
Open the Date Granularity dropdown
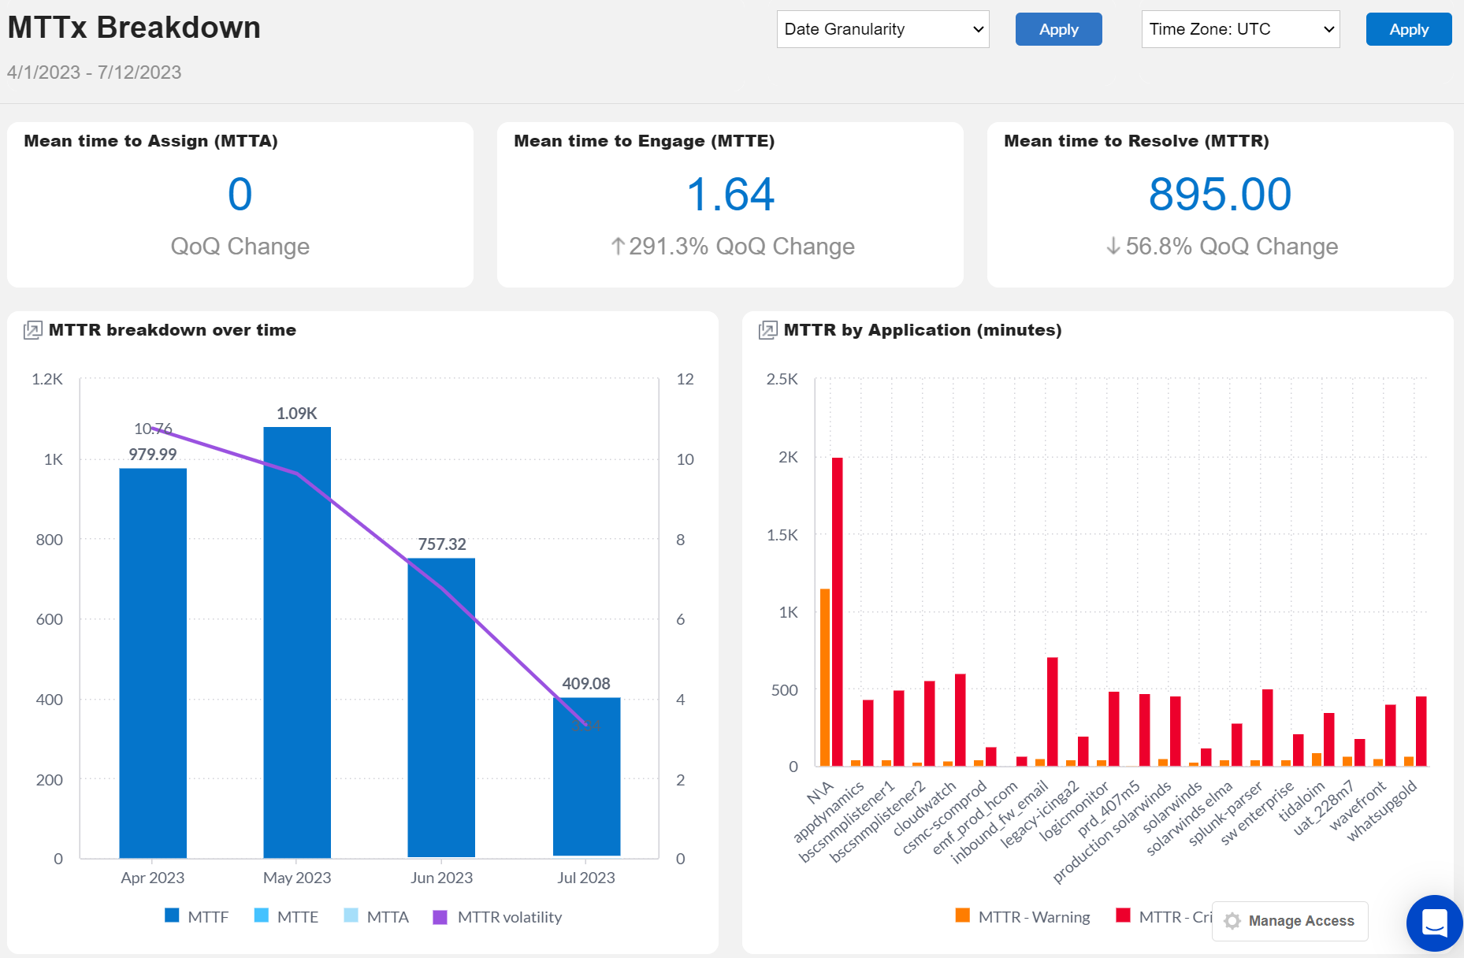pos(882,29)
